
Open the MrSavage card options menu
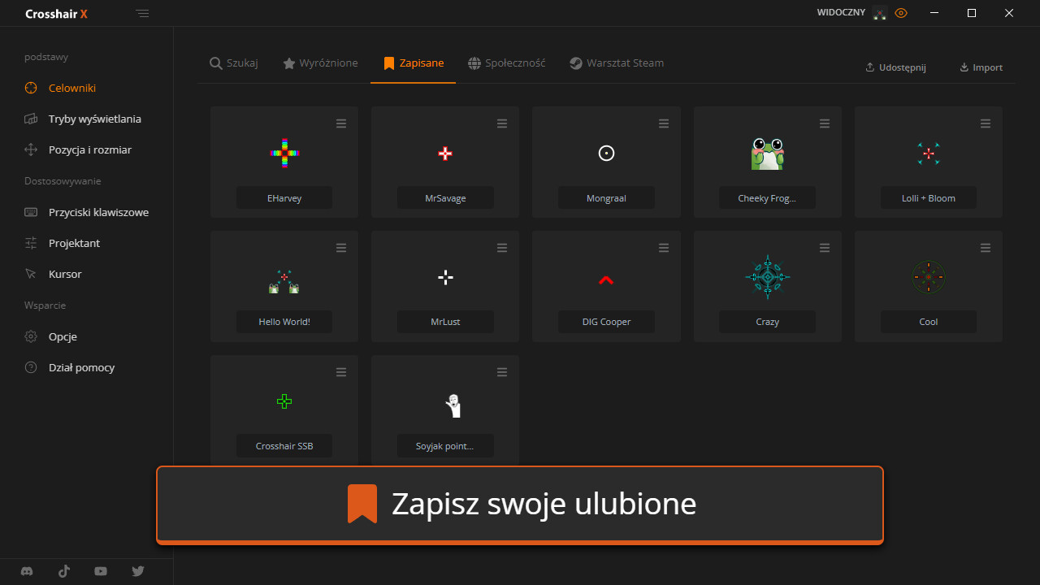(502, 123)
